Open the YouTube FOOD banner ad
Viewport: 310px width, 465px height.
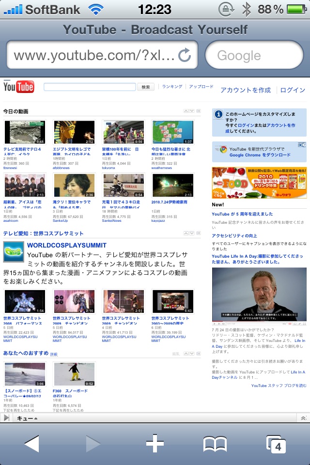point(259,183)
